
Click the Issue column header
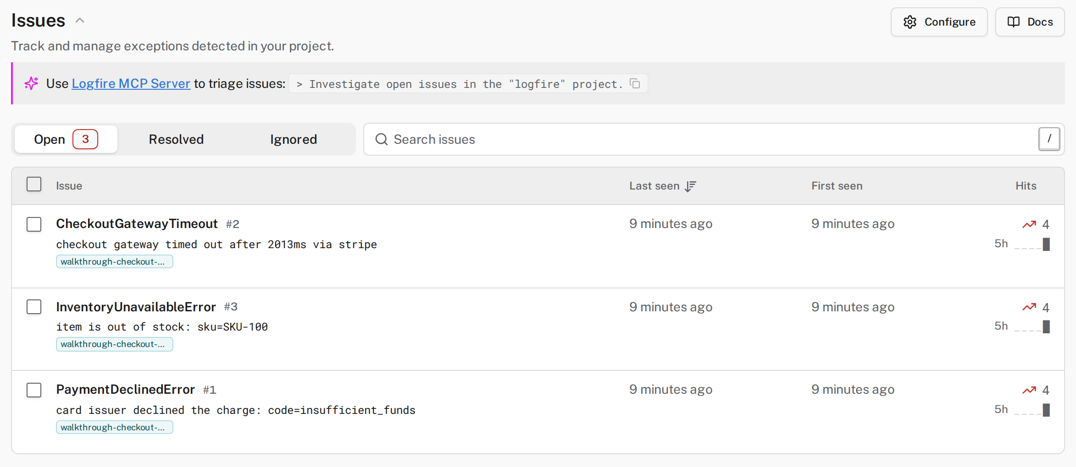pos(69,186)
